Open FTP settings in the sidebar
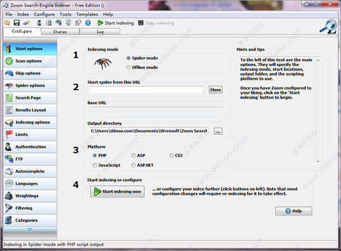Image resolution: width=341 pixels, height=251 pixels. [x=30, y=159]
